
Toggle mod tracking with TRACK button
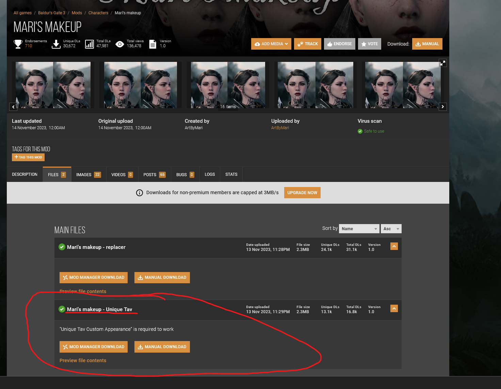point(307,44)
